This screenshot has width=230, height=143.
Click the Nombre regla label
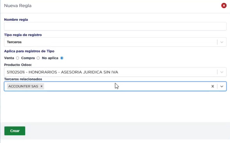click(x=16, y=20)
